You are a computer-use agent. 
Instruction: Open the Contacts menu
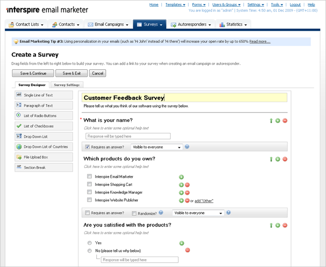tap(66, 24)
